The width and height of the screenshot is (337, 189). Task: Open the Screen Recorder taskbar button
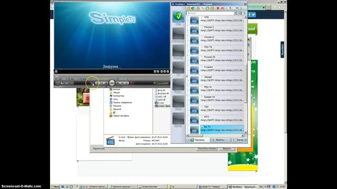pyautogui.click(x=153, y=187)
